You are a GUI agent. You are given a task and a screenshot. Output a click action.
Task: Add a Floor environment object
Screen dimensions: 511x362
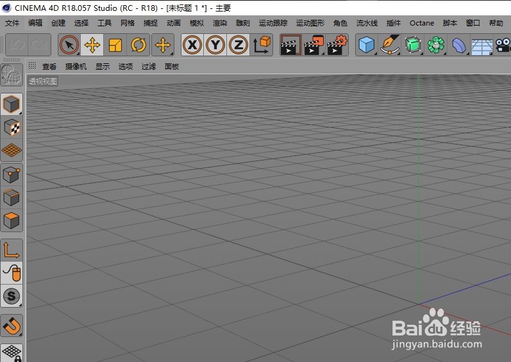pyautogui.click(x=482, y=45)
